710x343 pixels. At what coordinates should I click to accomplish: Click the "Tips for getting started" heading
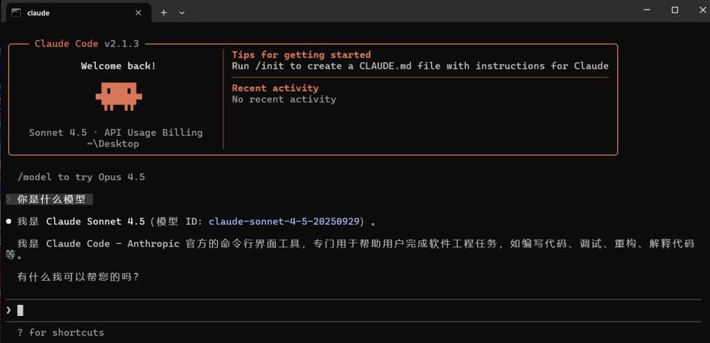click(x=301, y=55)
